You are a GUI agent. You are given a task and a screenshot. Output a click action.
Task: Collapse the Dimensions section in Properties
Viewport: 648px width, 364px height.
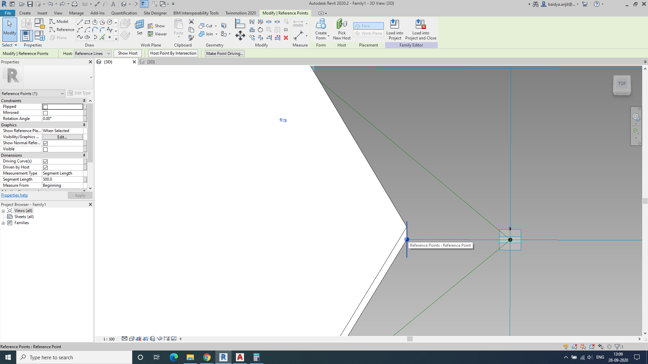(84, 155)
